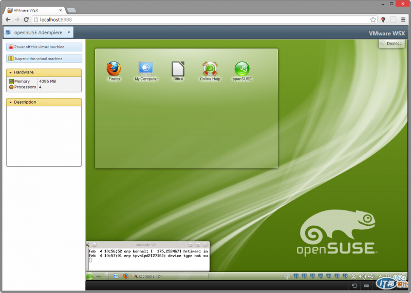Image resolution: width=411 pixels, height=293 pixels.
Task: Click the xconsole log line with tpvmlpd2
Action: point(148,256)
